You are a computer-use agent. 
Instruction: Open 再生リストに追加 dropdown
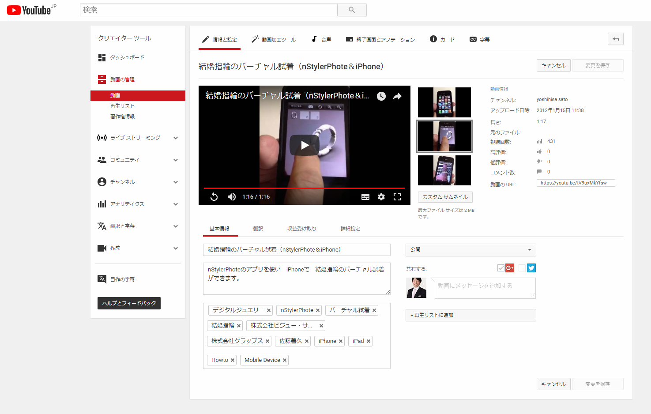click(x=470, y=315)
